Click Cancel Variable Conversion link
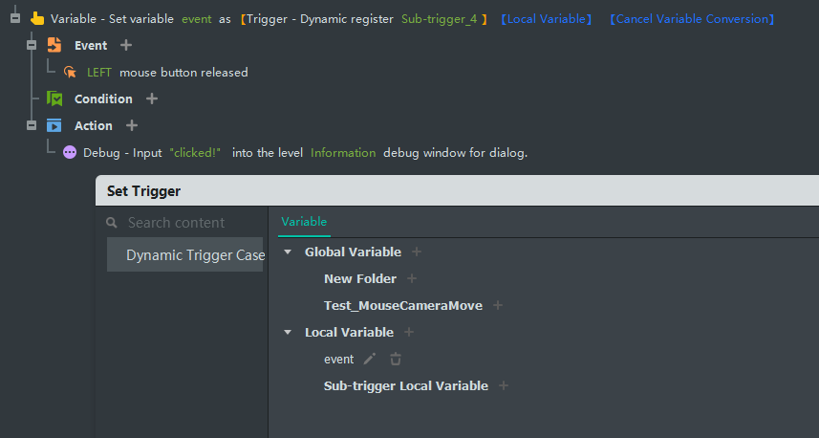Viewport: 819px width, 438px height. click(x=692, y=19)
